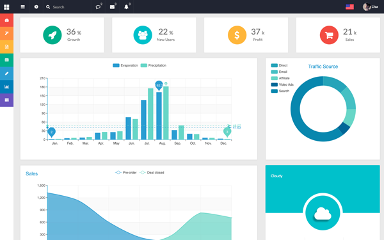The width and height of the screenshot is (384, 240).
Task: Open the settings gear in top bar
Action: 36,7
